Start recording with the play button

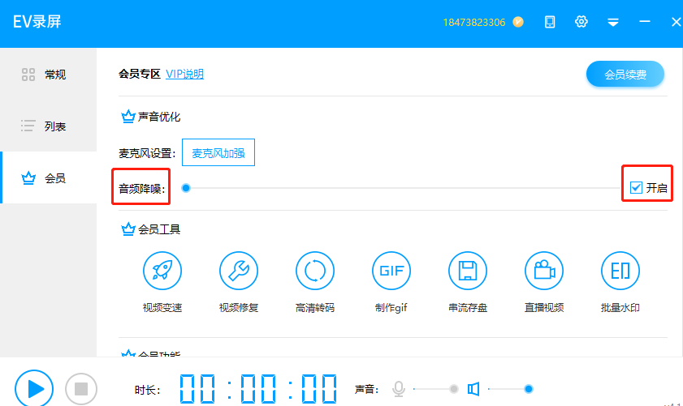click(34, 389)
